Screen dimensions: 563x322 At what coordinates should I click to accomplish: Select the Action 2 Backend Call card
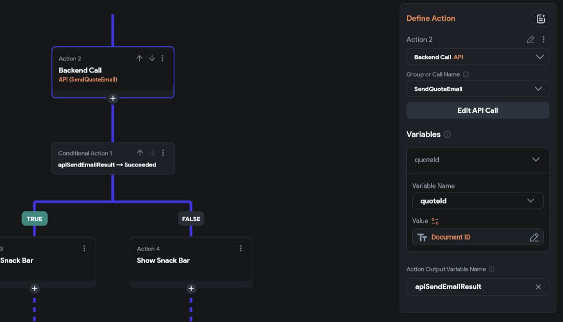(113, 72)
